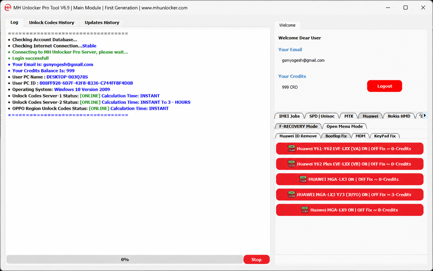This screenshot has height=271, width=433.
Task: Click Unlock Codes Server-1 Status log line
Action: tap(86, 96)
